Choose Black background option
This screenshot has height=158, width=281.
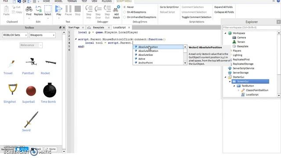tap(36, 149)
